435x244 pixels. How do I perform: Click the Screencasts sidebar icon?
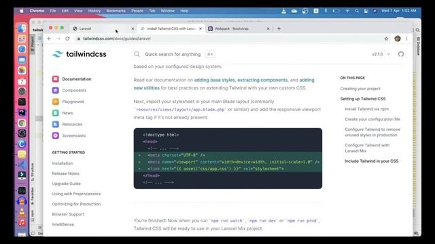56,136
